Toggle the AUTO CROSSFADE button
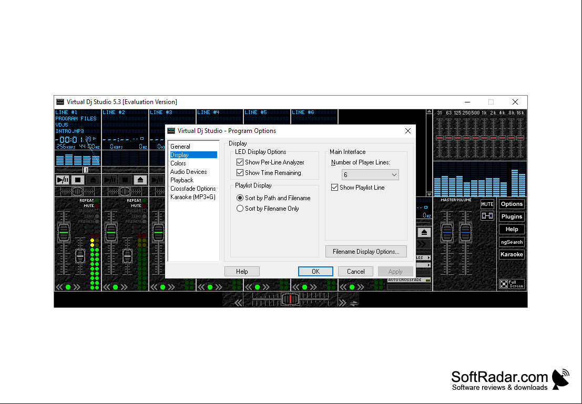Image resolution: width=582 pixels, height=404 pixels. click(x=409, y=280)
